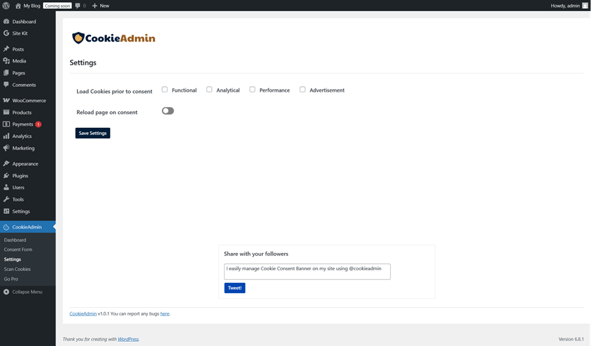Click the New text in admin bar

click(104, 6)
